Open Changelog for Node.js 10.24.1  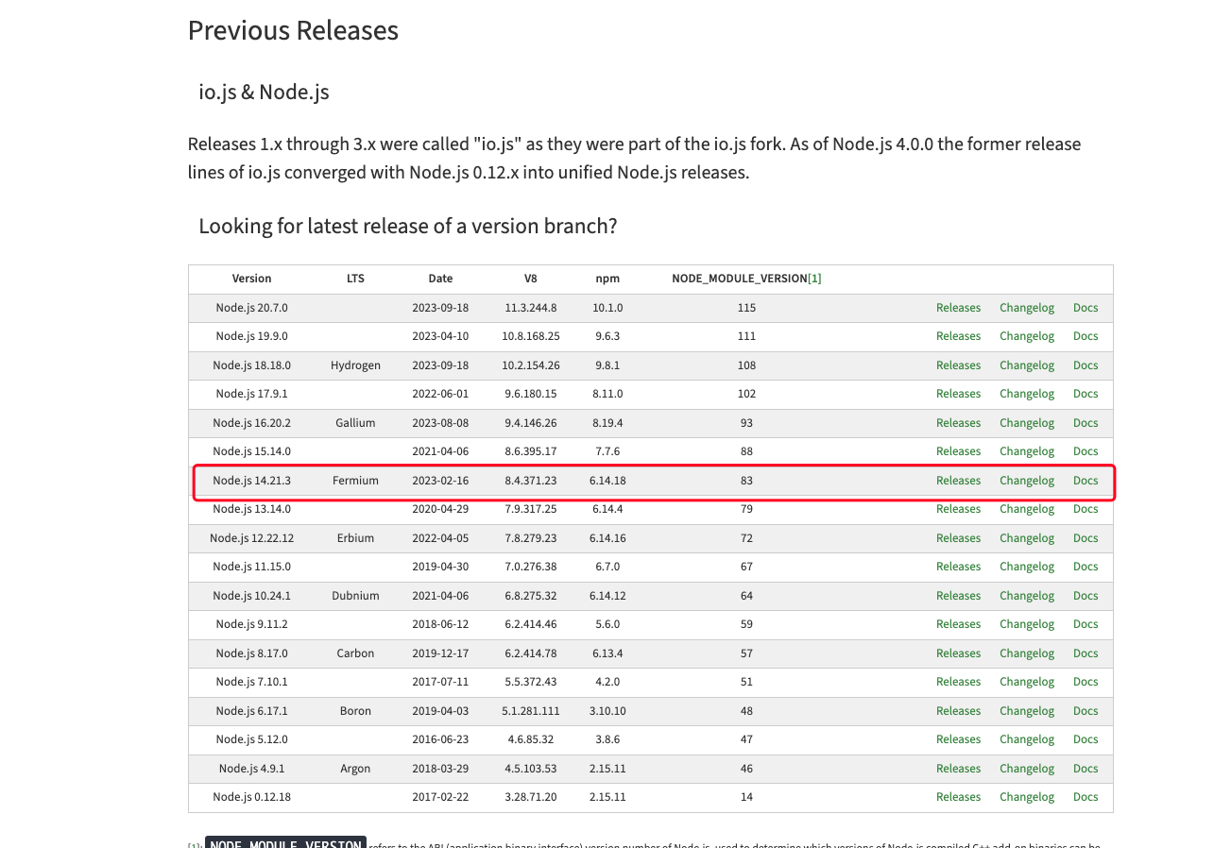(1027, 596)
